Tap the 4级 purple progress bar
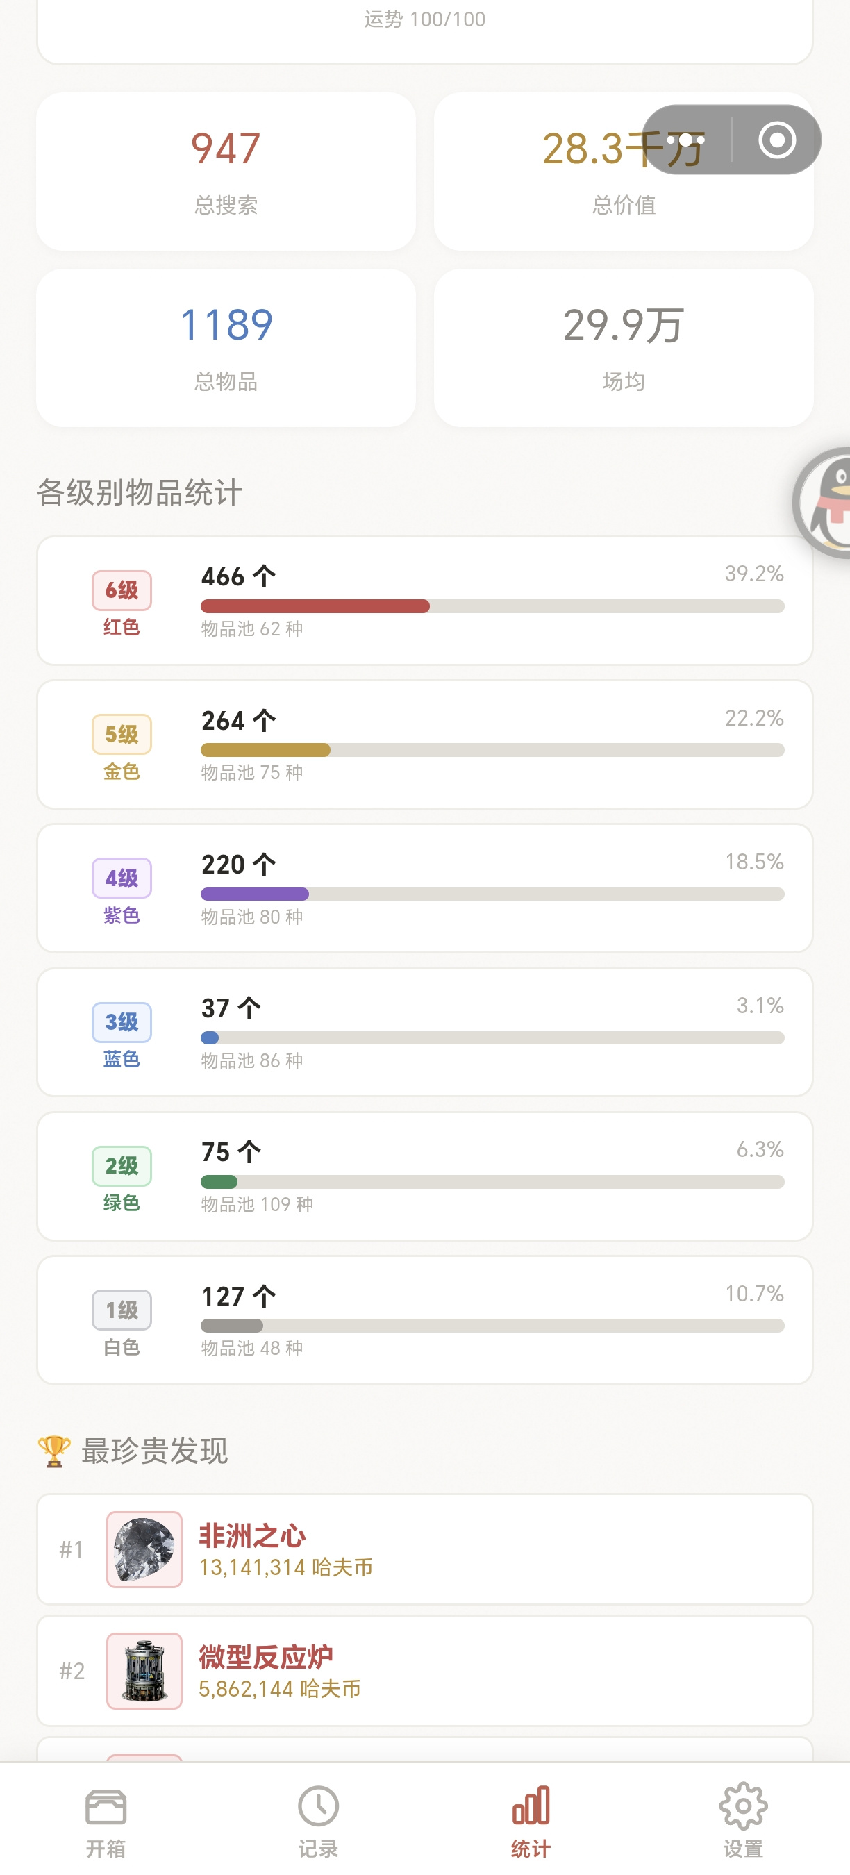Image resolution: width=850 pixels, height=1875 pixels. [492, 894]
